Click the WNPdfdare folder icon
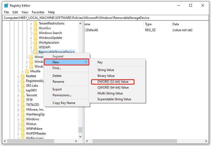211x146 pixels. tap(23, 129)
